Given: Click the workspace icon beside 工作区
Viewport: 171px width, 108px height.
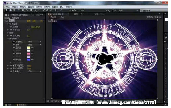Looking at the screenshot, I should (x=108, y=11).
